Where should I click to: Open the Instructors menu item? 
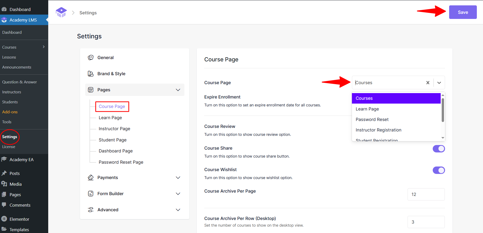pos(12,92)
